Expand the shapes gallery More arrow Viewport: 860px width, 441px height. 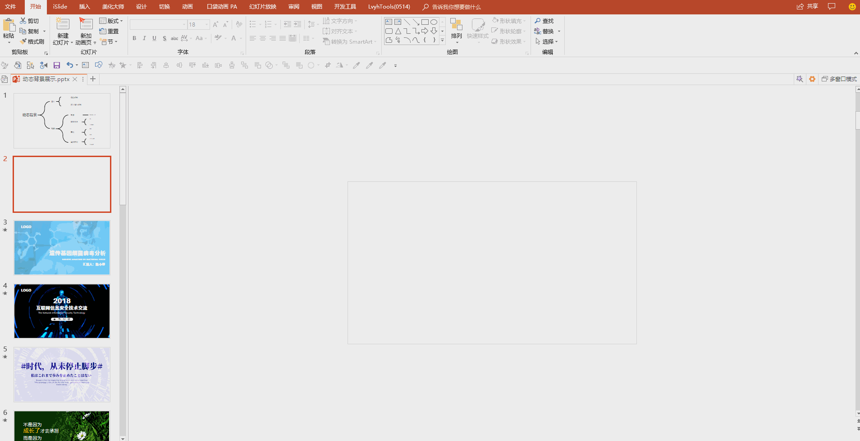pos(442,40)
